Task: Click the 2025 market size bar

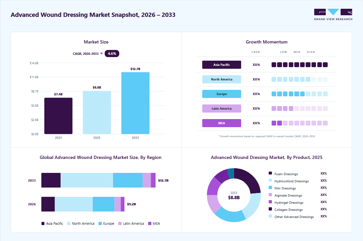Action: [97, 112]
